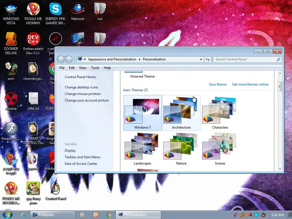
Task: Select the Network desktop icon
Action: click(78, 12)
